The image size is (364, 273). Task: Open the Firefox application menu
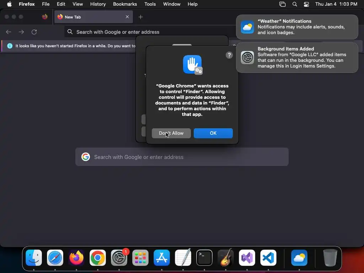(x=27, y=4)
